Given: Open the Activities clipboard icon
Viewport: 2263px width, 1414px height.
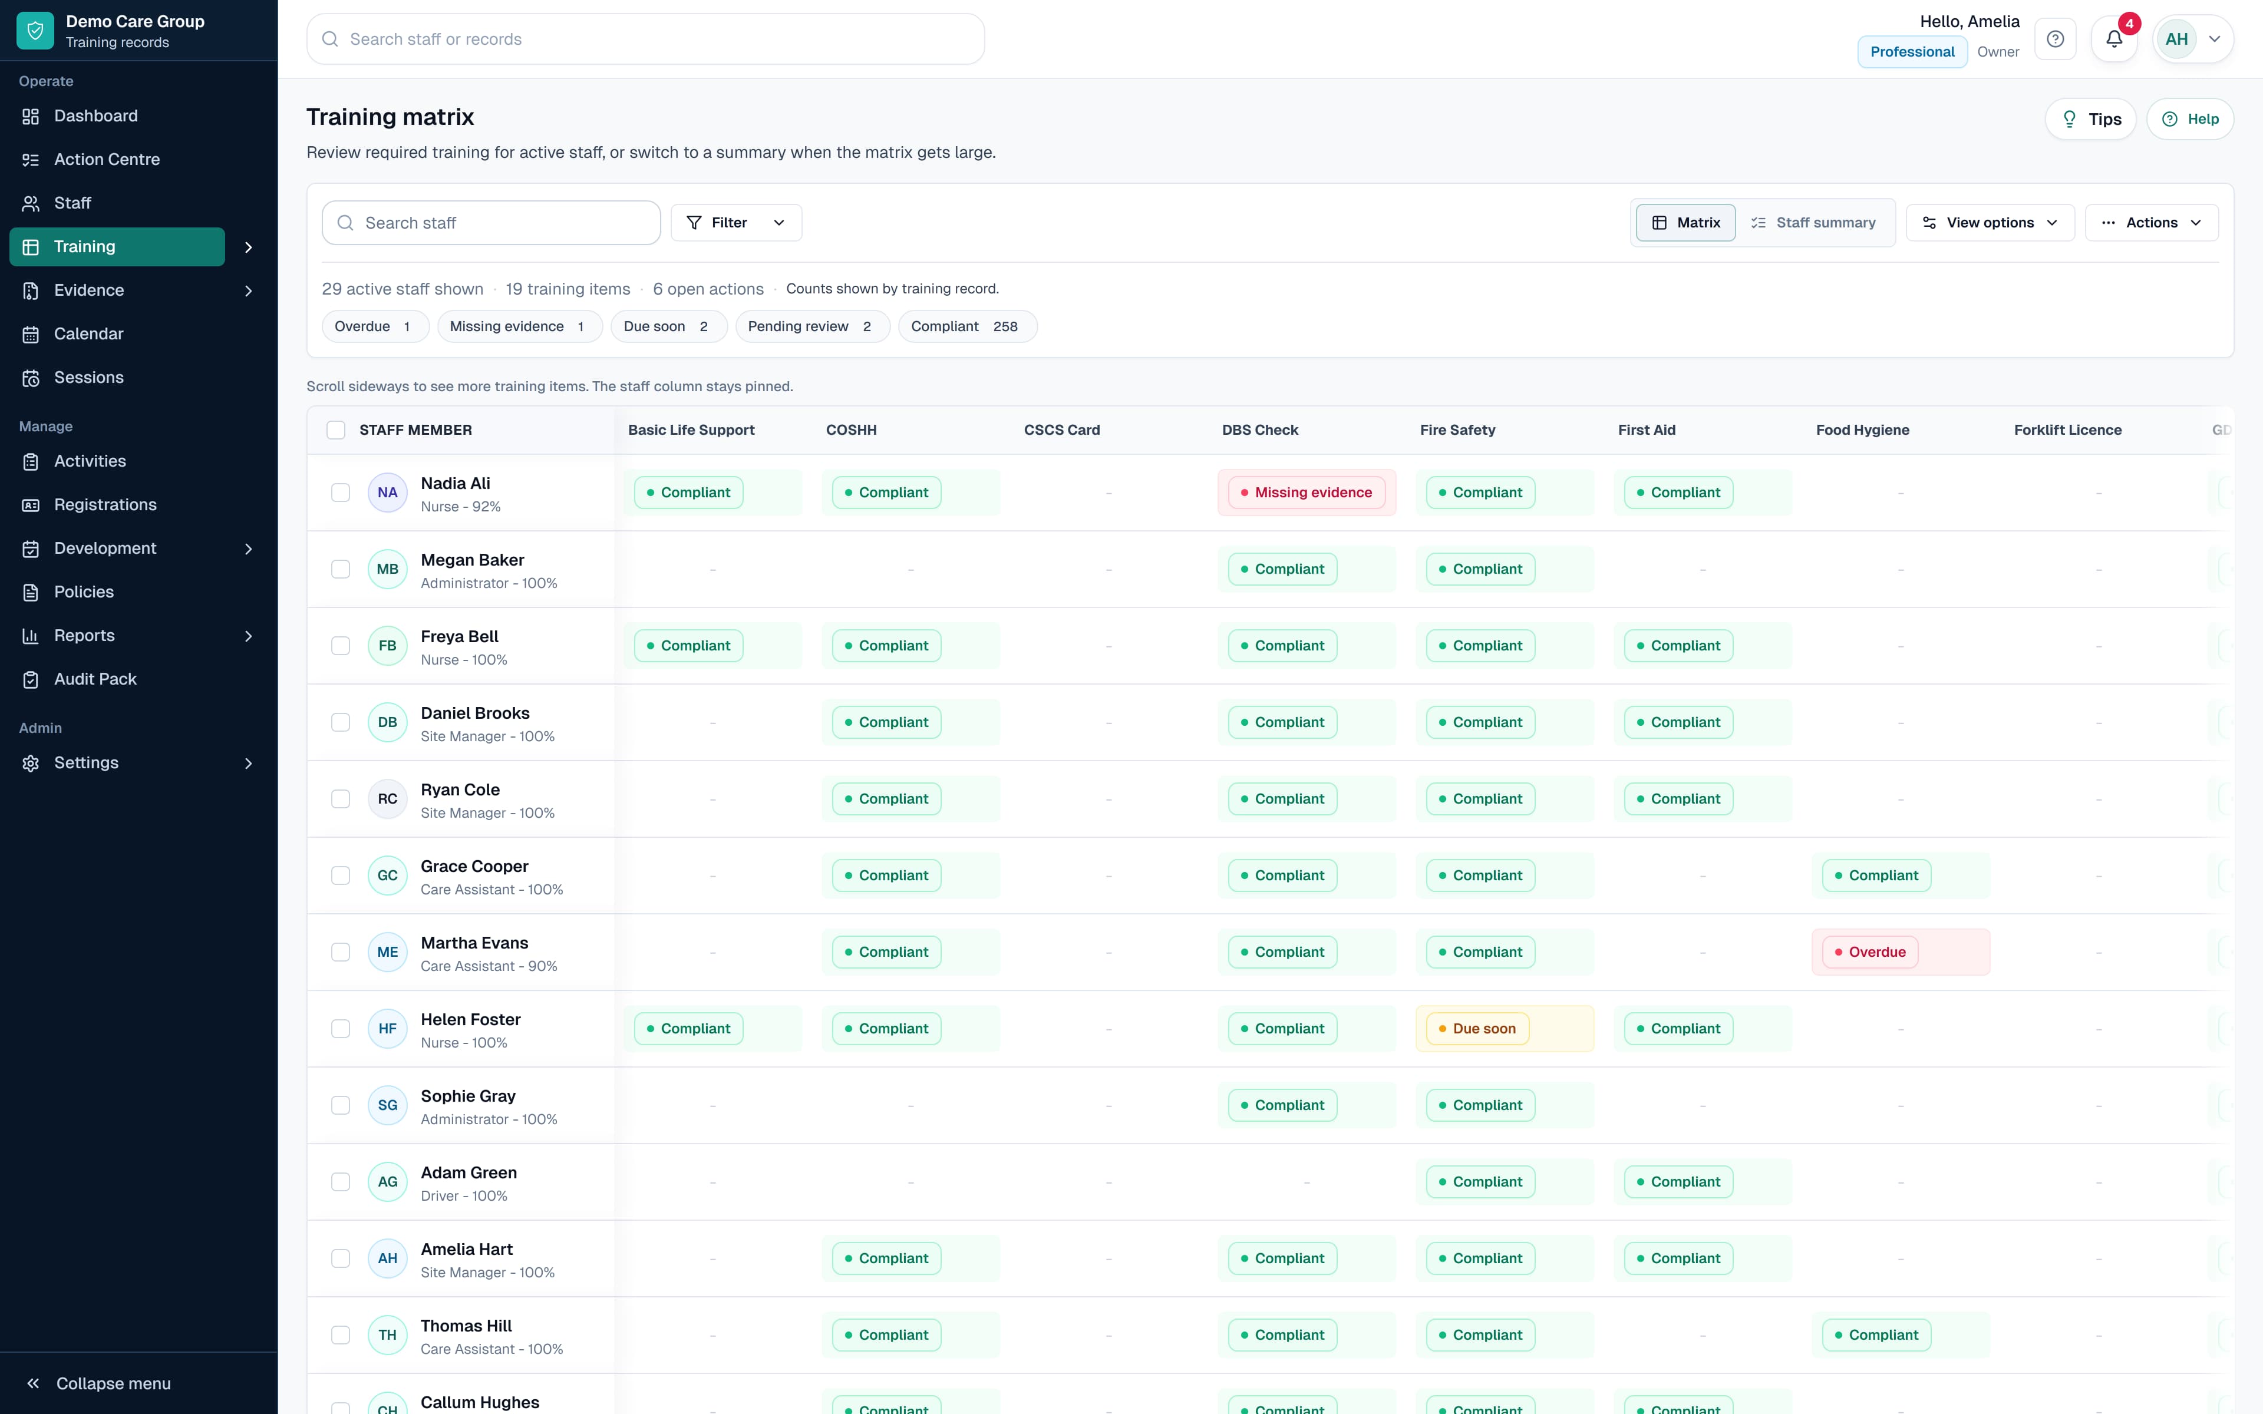Looking at the screenshot, I should tap(31, 461).
